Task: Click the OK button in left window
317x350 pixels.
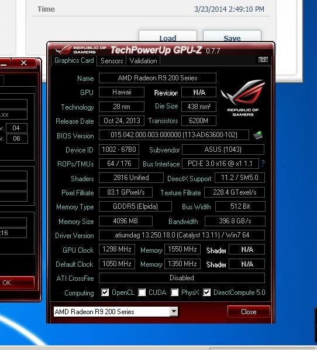Action: point(17,283)
